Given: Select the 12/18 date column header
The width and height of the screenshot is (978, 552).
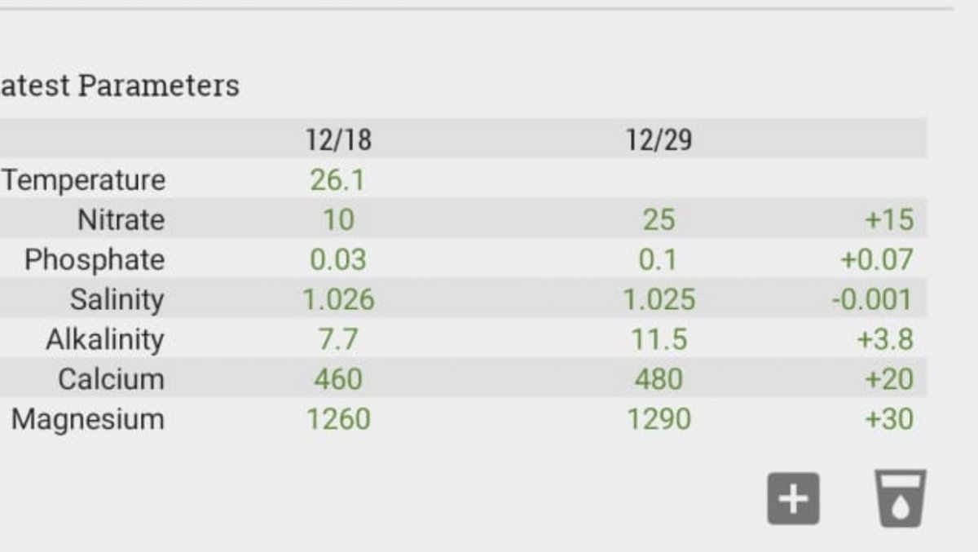Looking at the screenshot, I should [338, 140].
